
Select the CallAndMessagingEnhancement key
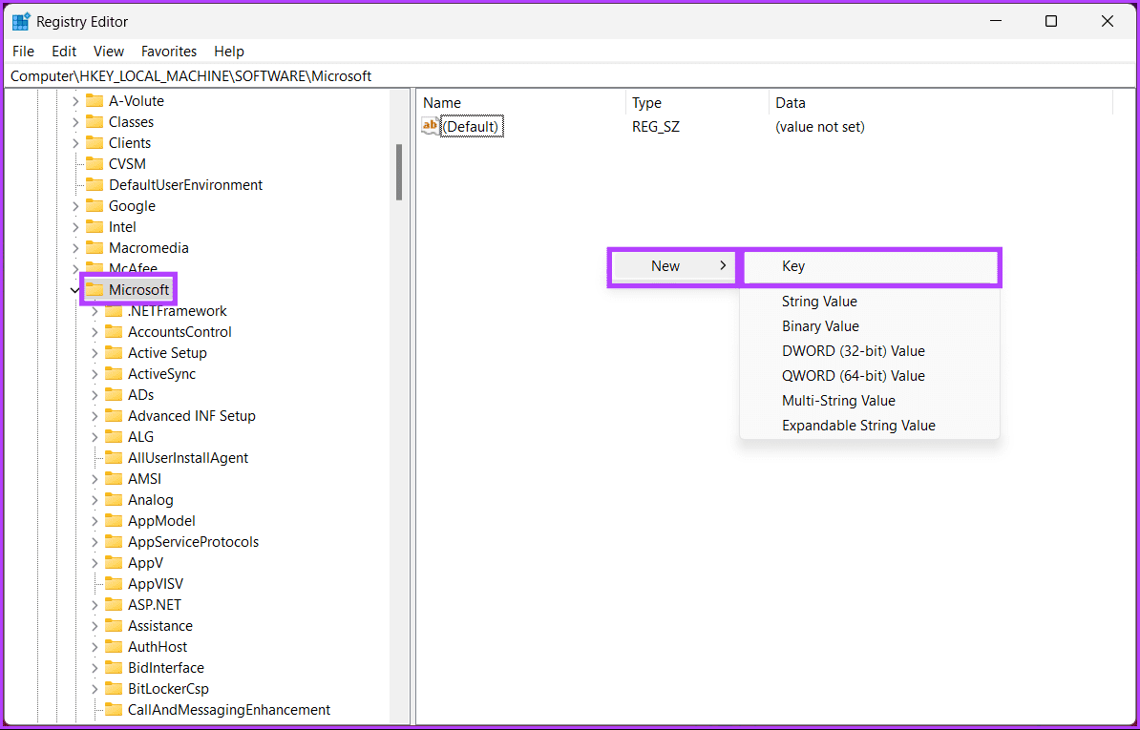229,710
